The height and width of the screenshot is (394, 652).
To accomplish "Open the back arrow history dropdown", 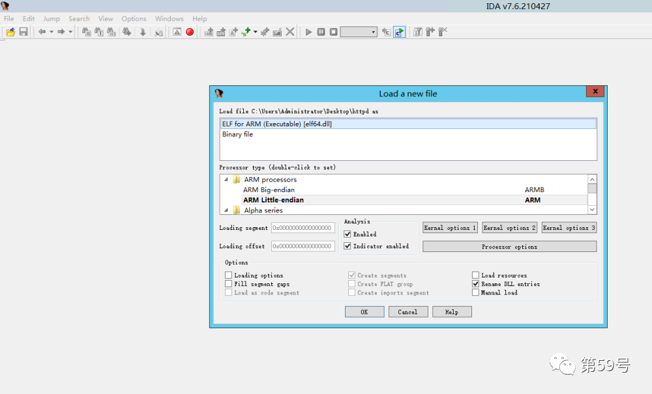I will click(x=52, y=32).
